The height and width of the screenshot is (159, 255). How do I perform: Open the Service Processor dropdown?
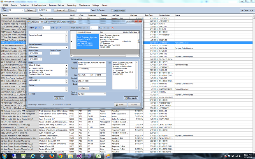tap(67, 47)
